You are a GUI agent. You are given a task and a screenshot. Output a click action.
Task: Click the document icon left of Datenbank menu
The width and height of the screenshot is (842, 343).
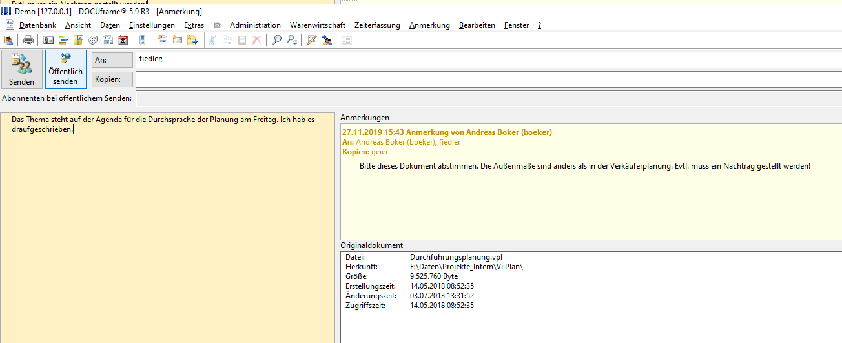pos(10,25)
